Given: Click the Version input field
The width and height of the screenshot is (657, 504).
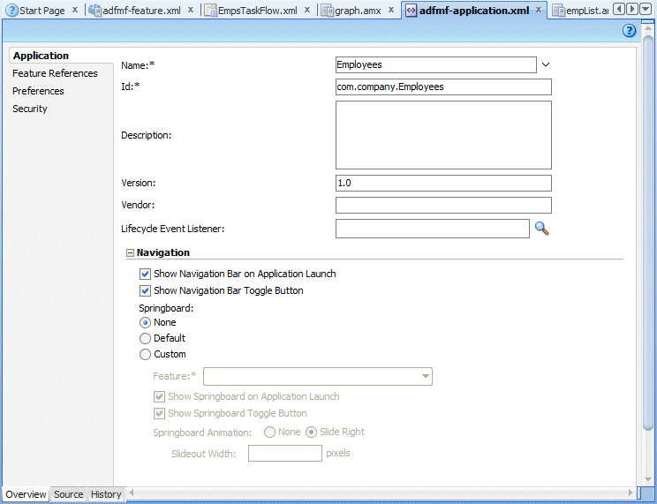Looking at the screenshot, I should pos(443,183).
